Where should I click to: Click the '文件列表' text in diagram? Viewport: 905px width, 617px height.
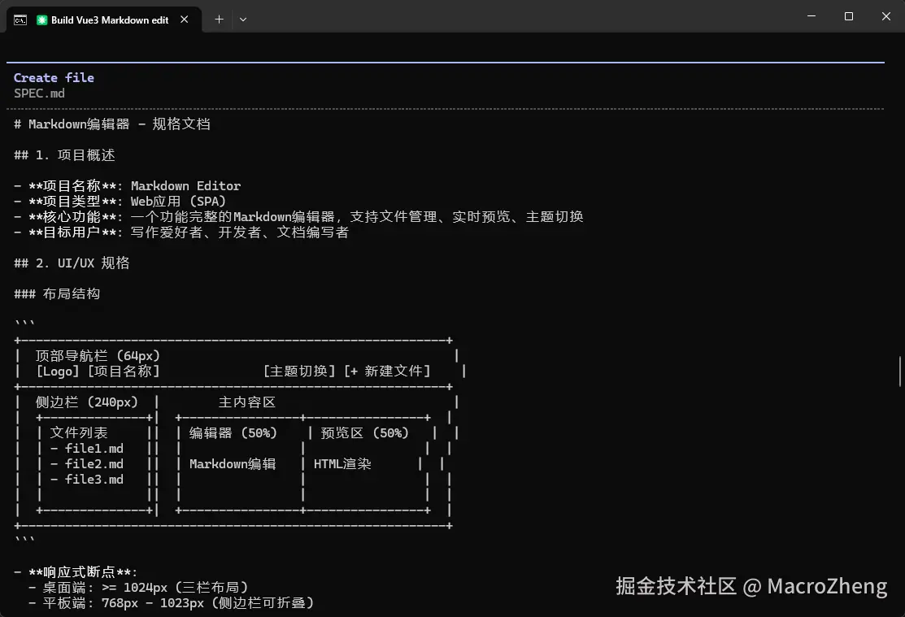coord(79,433)
